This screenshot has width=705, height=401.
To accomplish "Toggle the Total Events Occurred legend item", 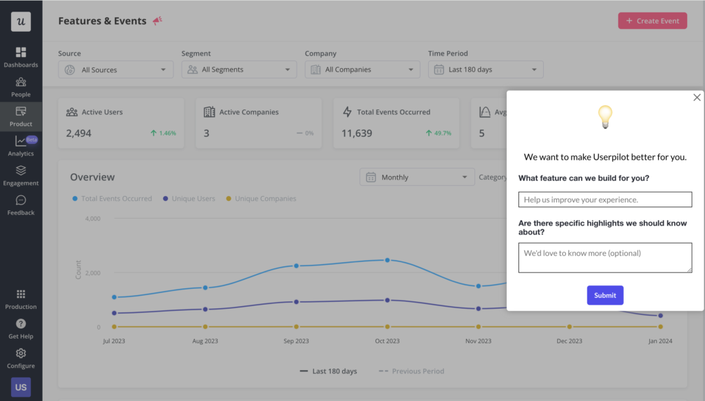I will [112, 198].
